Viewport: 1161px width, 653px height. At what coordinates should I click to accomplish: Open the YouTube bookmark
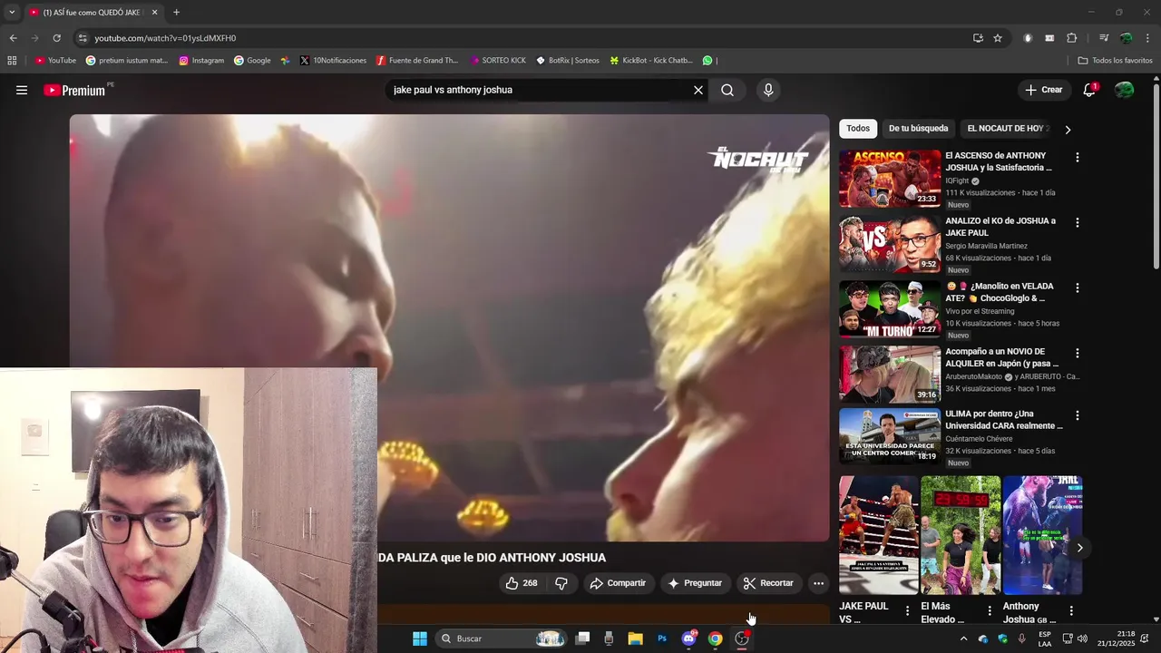pyautogui.click(x=55, y=61)
